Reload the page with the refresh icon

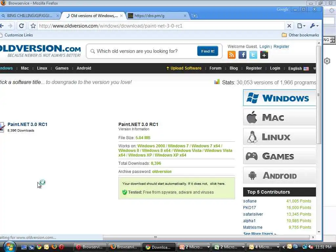tap(21, 26)
